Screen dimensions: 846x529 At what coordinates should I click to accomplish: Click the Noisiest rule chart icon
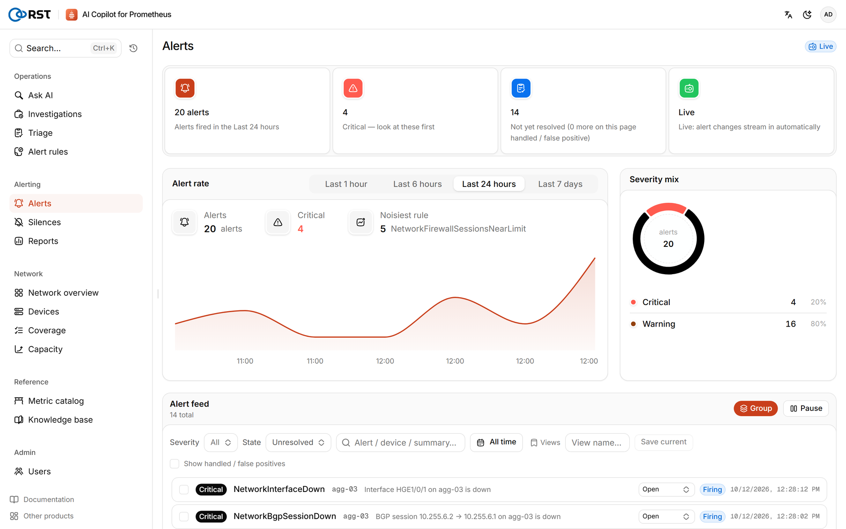click(361, 222)
